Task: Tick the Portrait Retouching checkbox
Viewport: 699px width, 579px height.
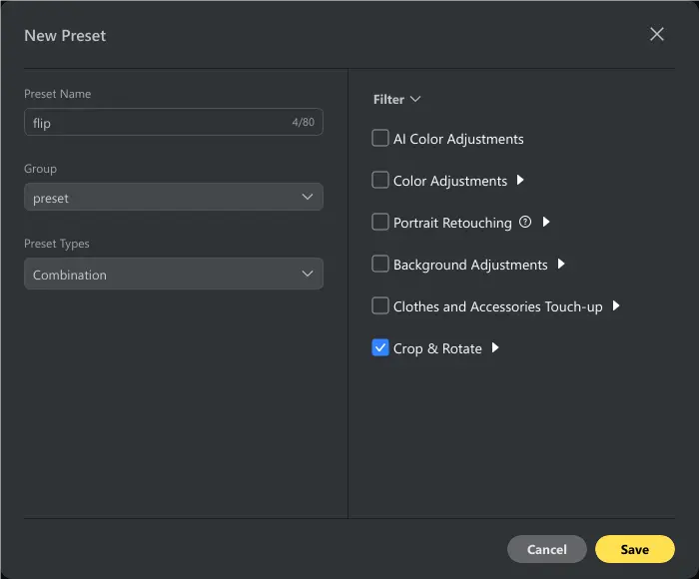Action: [x=380, y=222]
